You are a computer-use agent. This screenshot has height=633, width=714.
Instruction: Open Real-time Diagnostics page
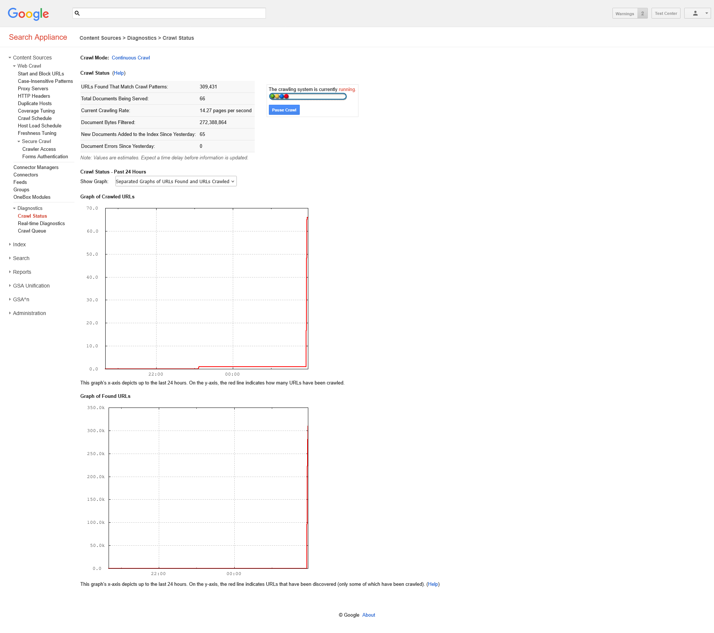tap(41, 223)
